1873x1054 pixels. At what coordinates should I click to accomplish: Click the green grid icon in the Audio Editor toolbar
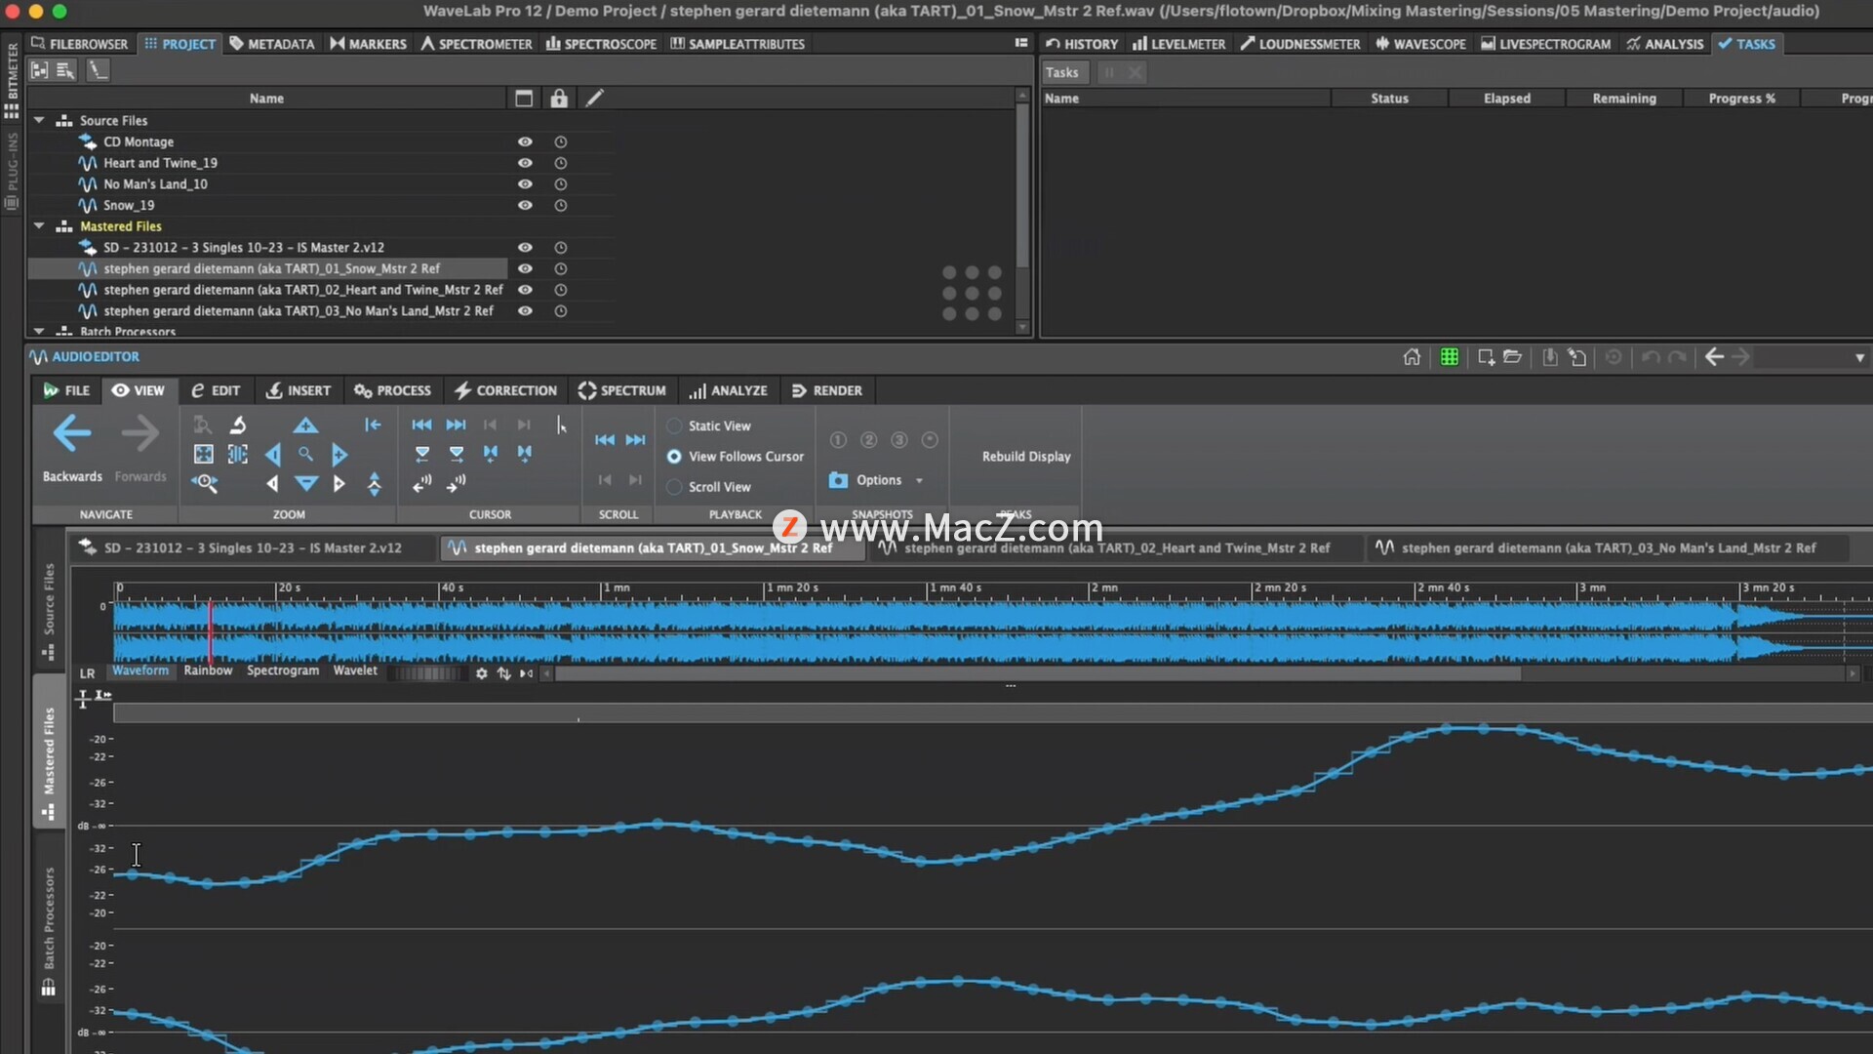pos(1450,357)
